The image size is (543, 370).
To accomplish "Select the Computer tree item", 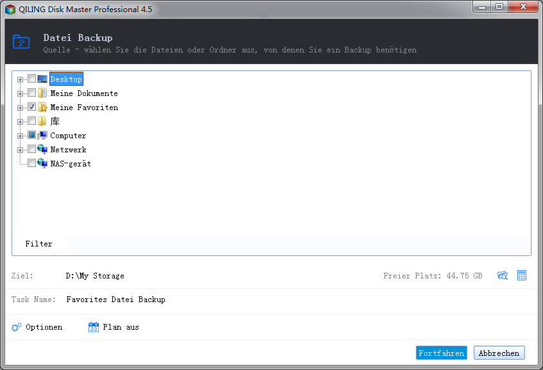I will [68, 136].
